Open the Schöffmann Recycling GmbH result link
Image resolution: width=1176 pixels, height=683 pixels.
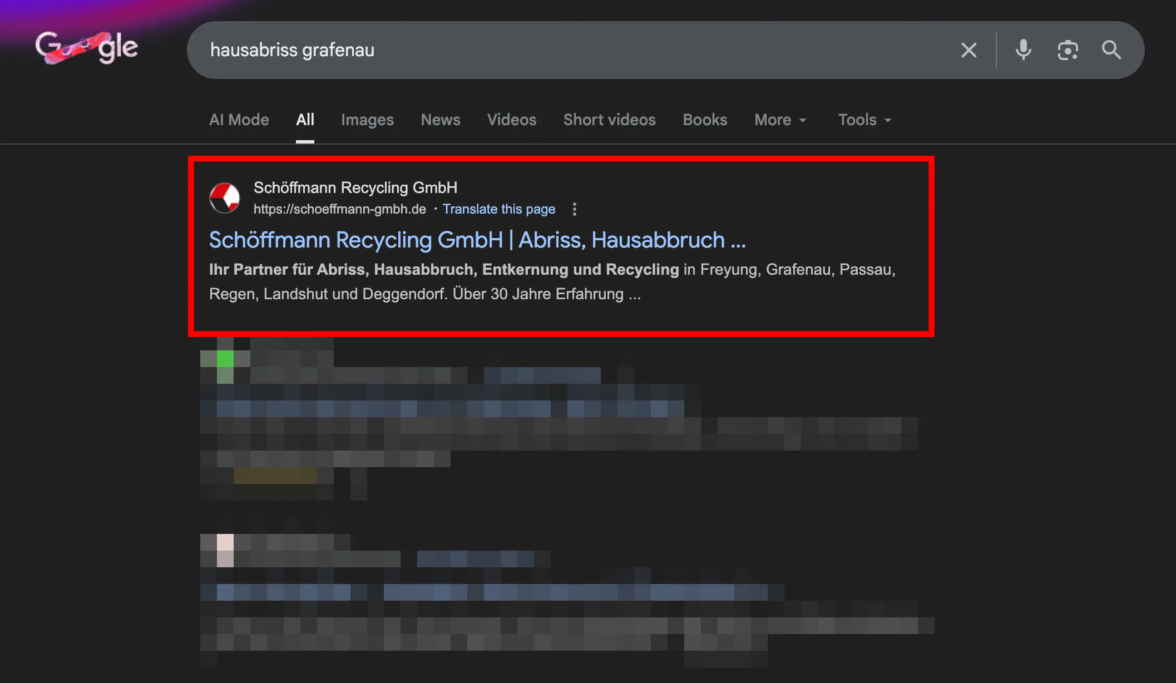(x=477, y=240)
